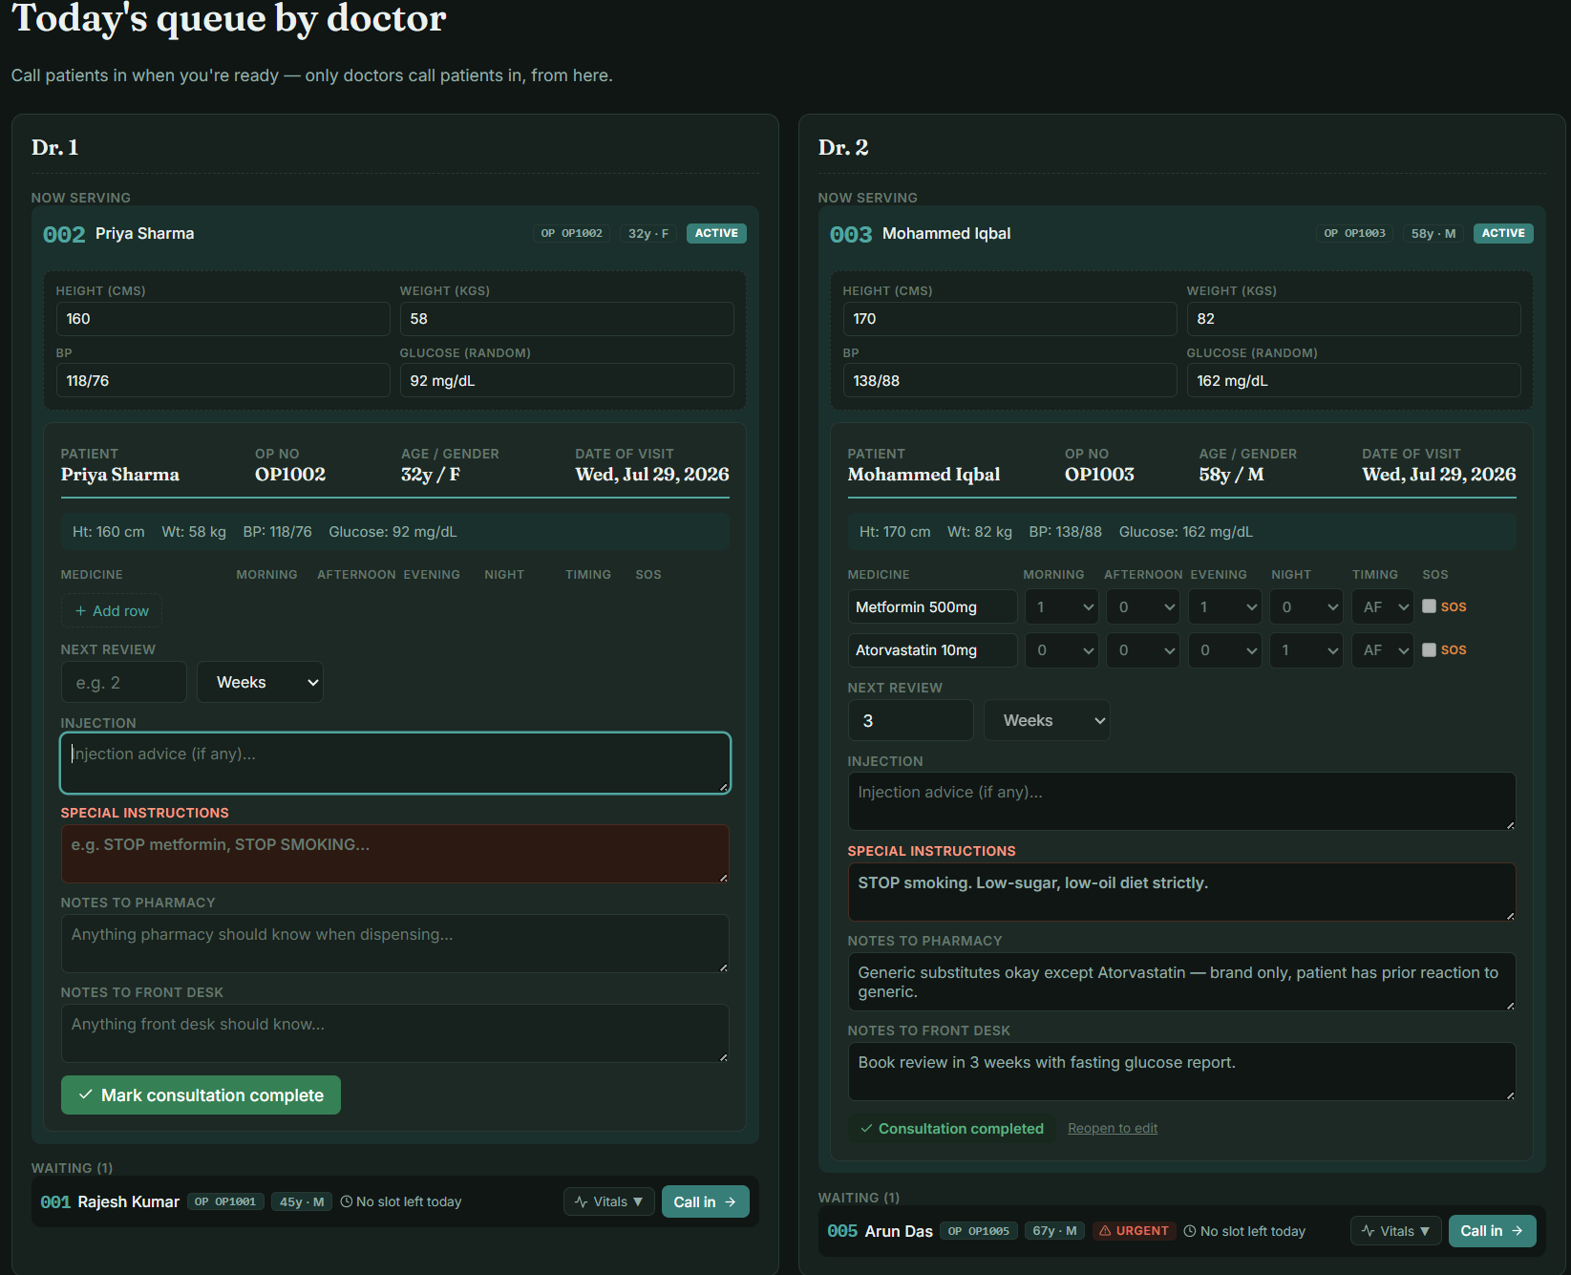The height and width of the screenshot is (1275, 1571).
Task: Mark Priya Sharma's consultation complete
Action: pos(201,1095)
